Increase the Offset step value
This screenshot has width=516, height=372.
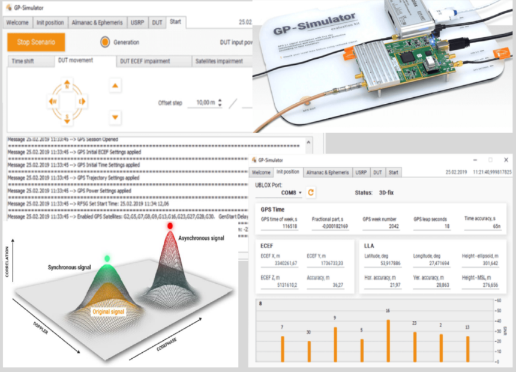point(220,100)
